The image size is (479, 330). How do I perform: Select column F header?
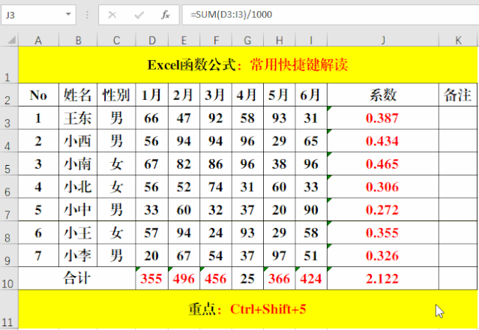click(x=216, y=40)
